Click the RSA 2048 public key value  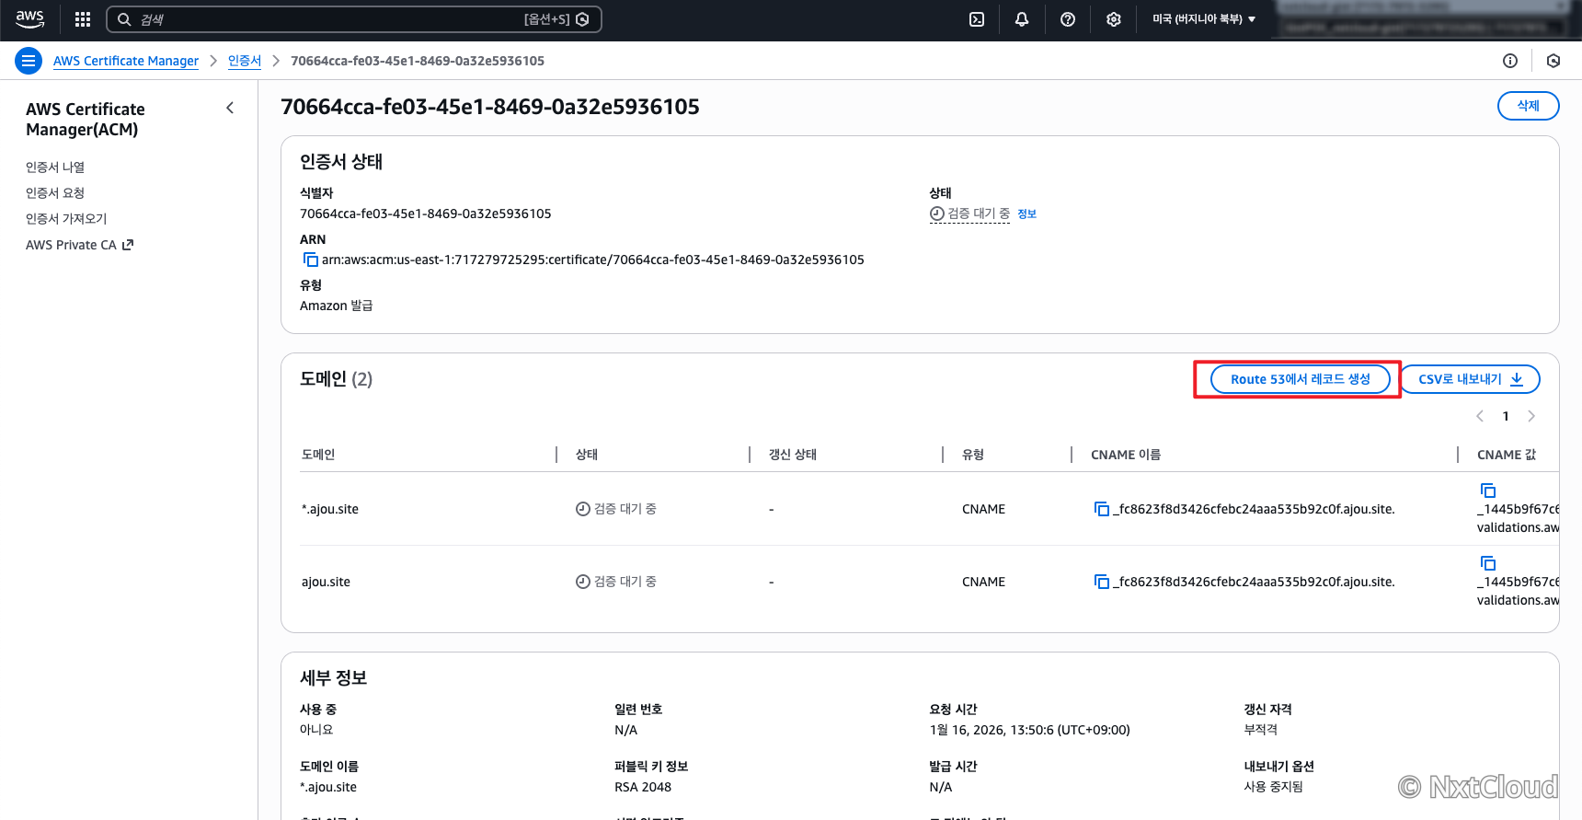643,787
